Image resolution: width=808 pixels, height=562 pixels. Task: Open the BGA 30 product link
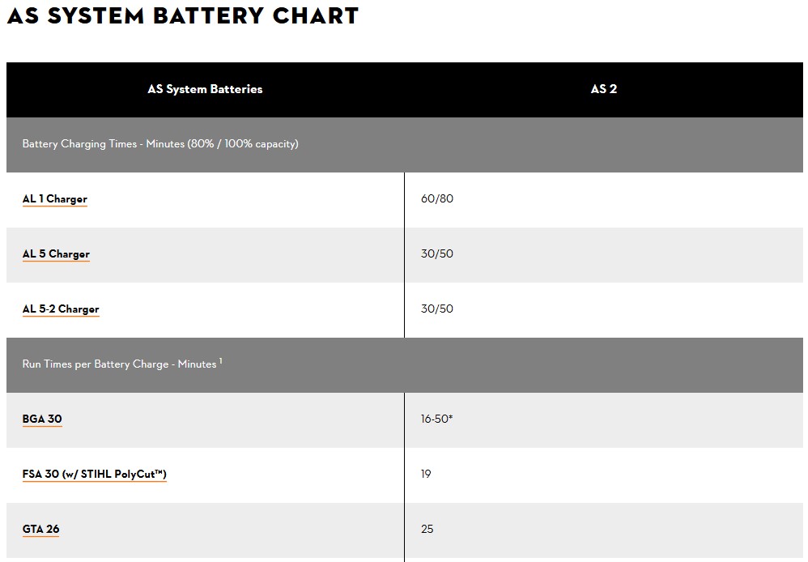click(x=42, y=419)
